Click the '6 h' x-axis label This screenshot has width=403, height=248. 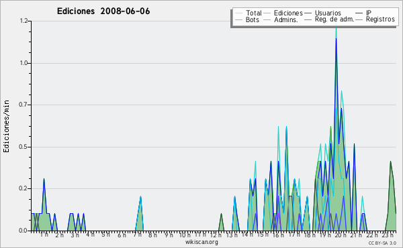(122, 235)
